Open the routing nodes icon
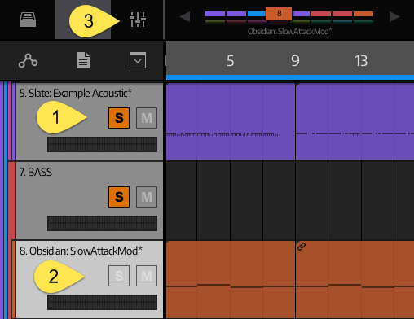This screenshot has height=319, width=414. (28, 60)
